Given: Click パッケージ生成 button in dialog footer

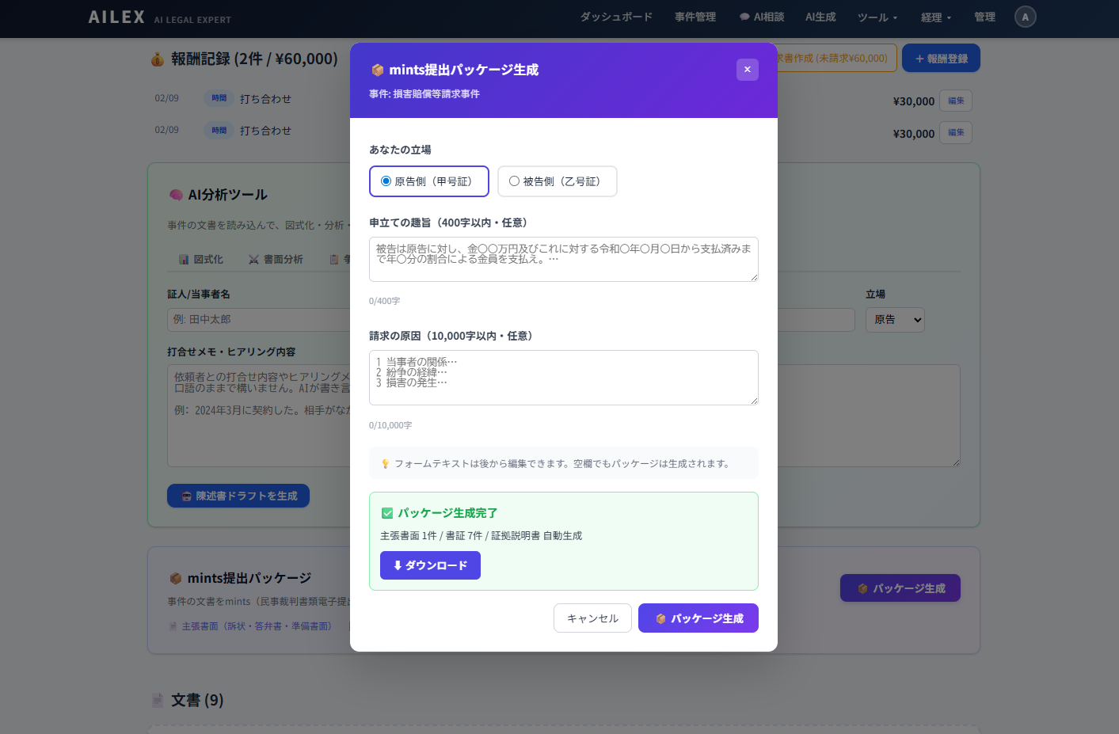Looking at the screenshot, I should [x=698, y=618].
